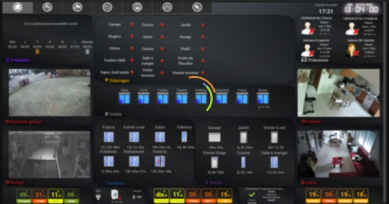
Task: Toggle the Grande terrasse light
Action: pos(203,73)
